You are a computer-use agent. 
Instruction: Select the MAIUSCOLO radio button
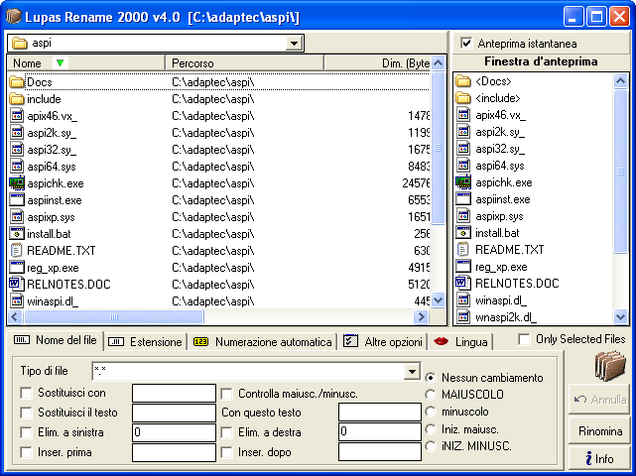431,395
